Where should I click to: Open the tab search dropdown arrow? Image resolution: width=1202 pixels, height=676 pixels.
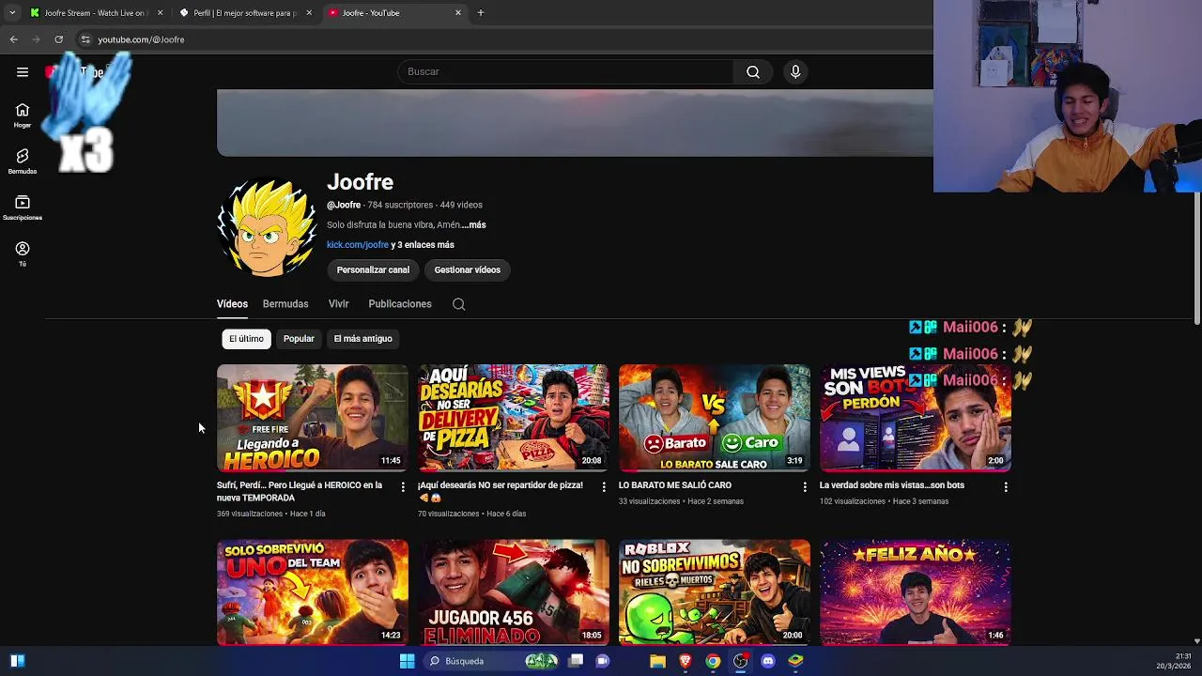[x=12, y=13]
